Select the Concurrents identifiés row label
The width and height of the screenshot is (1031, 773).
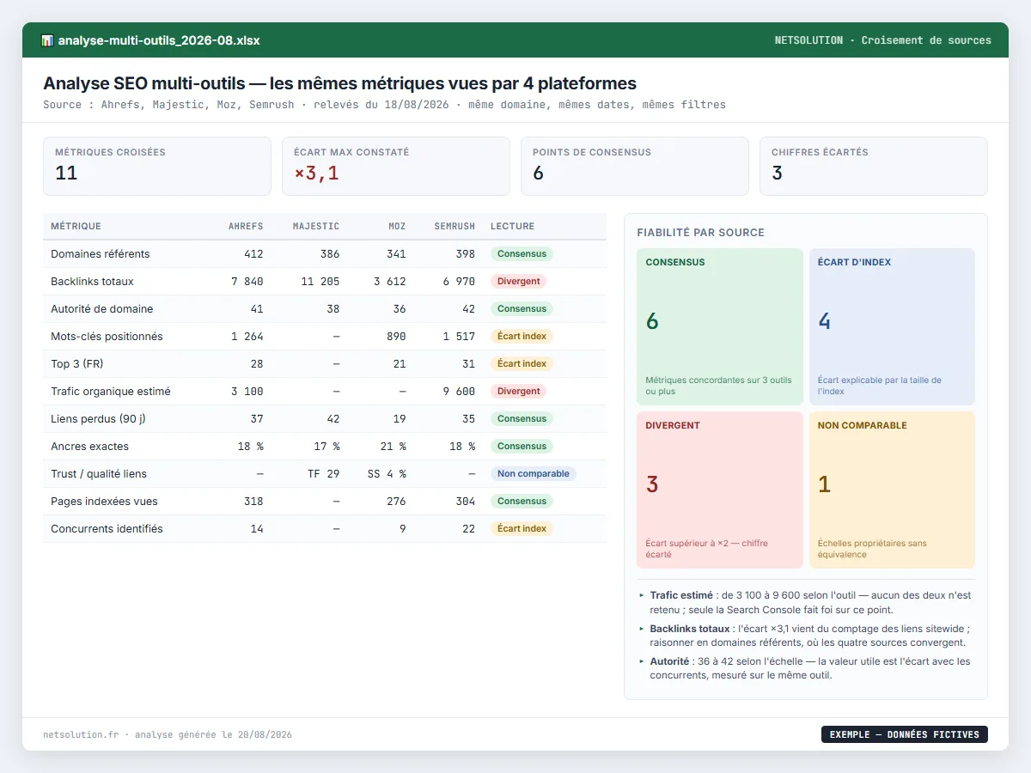coord(107,529)
